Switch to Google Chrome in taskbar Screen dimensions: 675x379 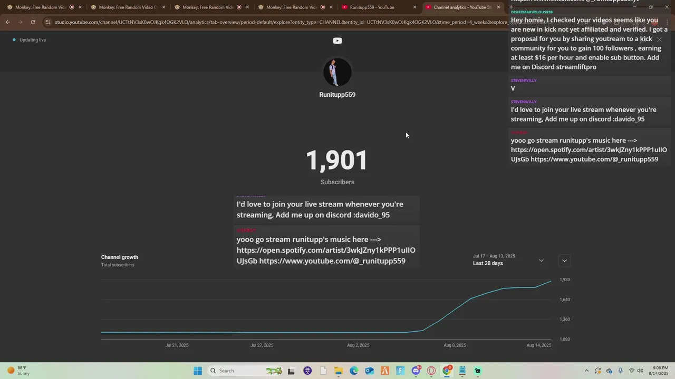447,371
